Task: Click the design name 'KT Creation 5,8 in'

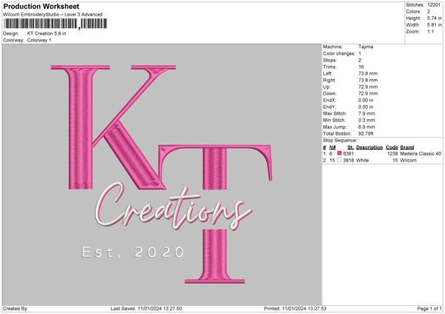Action: [x=47, y=33]
